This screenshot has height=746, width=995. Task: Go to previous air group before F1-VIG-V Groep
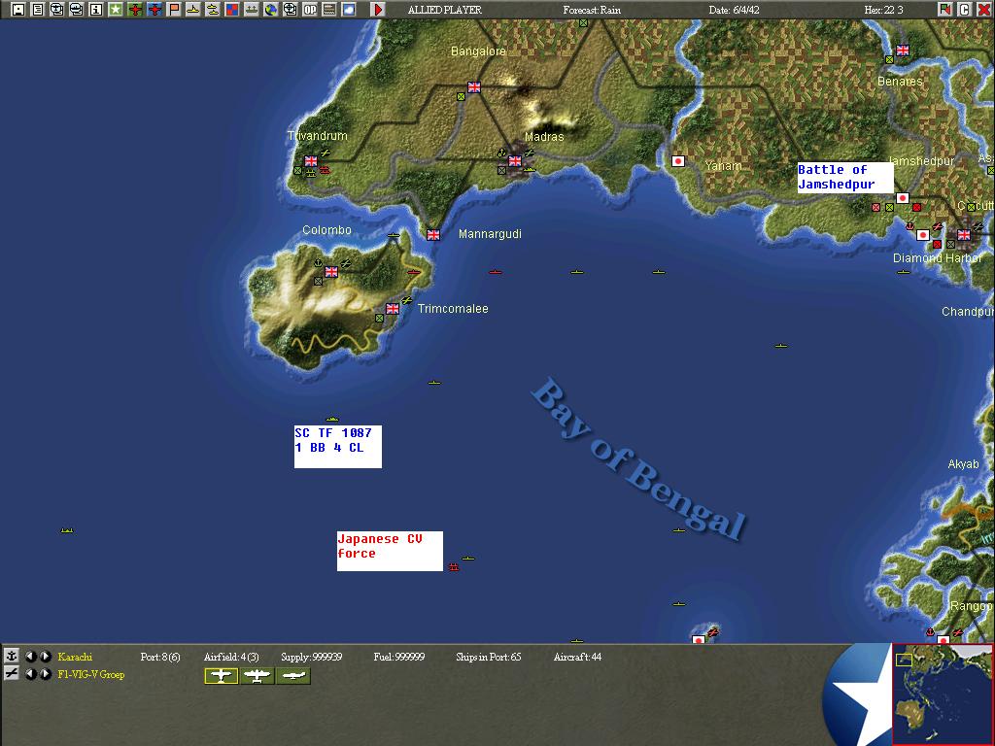pyautogui.click(x=30, y=674)
